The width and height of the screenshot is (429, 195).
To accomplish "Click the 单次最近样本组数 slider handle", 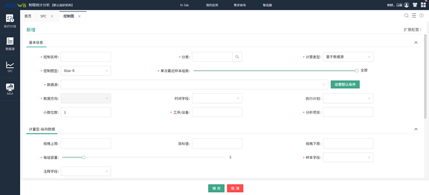I will point(356,71).
